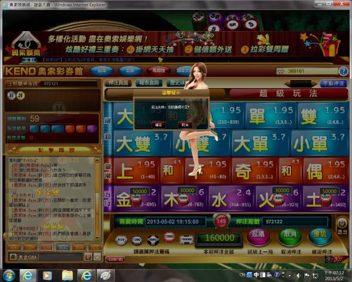
Task: Click the 點擊開獎 banner
Action: (56, 150)
